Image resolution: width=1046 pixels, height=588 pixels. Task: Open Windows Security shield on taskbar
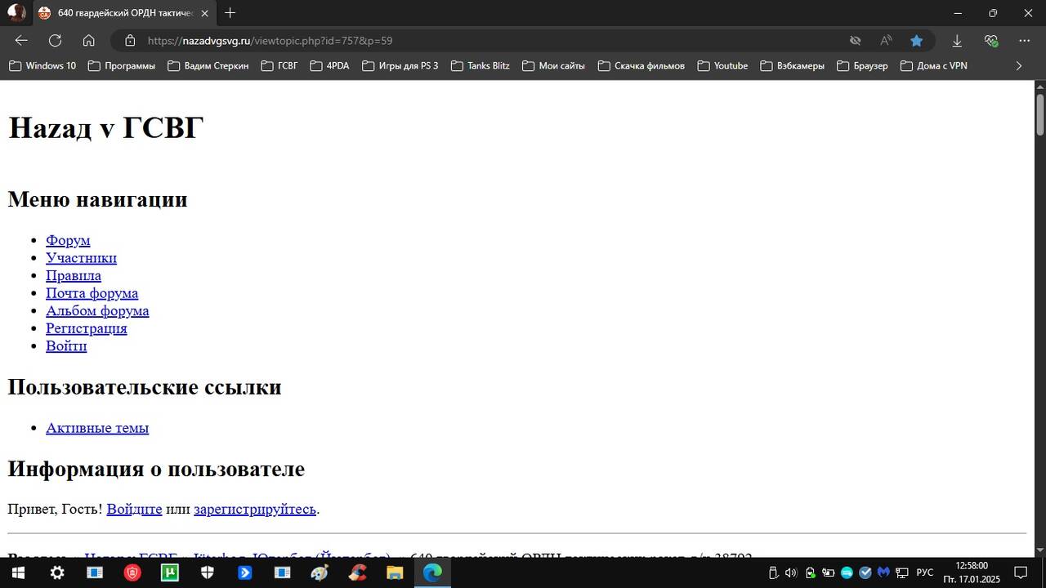(208, 572)
